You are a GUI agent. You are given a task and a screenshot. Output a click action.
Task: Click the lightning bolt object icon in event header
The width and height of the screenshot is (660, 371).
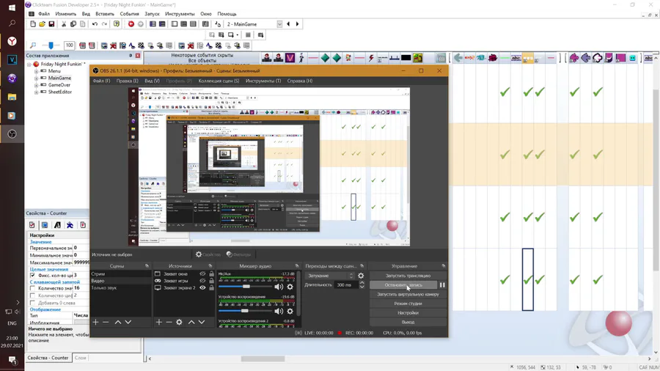click(x=371, y=58)
